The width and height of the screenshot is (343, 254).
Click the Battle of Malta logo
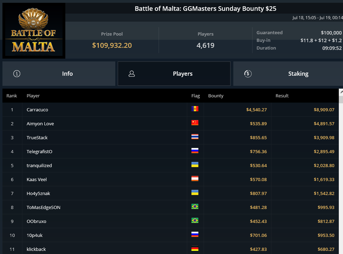pyautogui.click(x=34, y=31)
